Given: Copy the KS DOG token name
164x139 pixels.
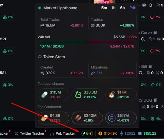Looking at the screenshot, I should 155,100.
